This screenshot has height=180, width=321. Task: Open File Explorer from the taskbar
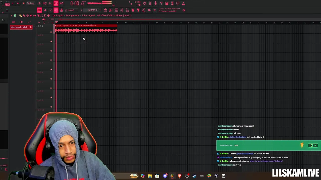(x=150, y=176)
